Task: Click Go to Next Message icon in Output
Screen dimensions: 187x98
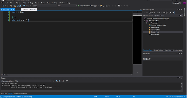Action: pos(59,81)
